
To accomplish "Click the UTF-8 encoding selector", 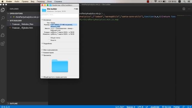I will (x=140, y=107).
